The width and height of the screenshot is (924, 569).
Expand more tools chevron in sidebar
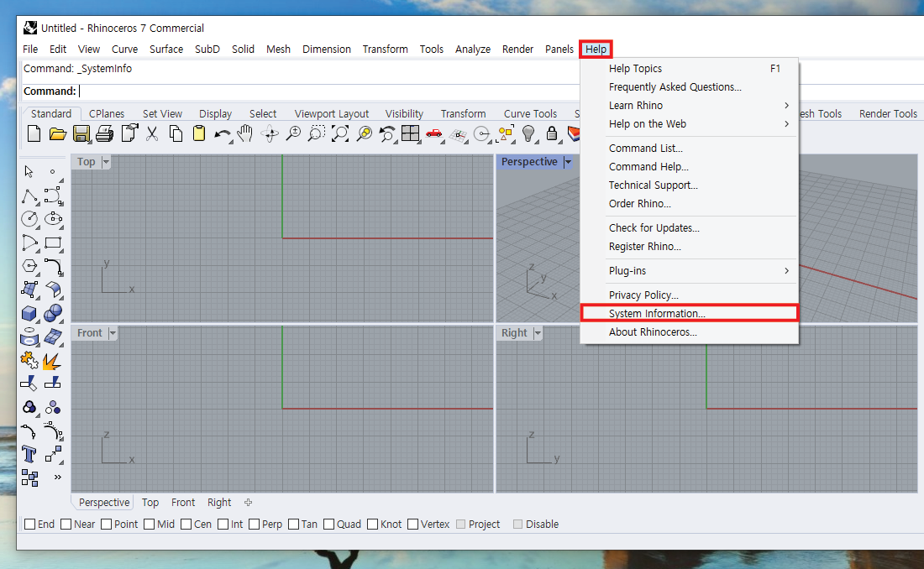click(x=58, y=478)
